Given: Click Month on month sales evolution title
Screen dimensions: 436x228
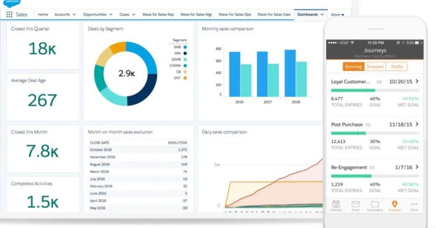Looking at the screenshot, I should 120,132.
